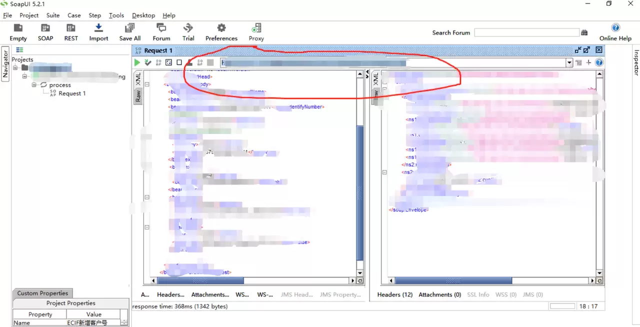Open the Tools menu
This screenshot has height=327, width=640.
click(116, 15)
